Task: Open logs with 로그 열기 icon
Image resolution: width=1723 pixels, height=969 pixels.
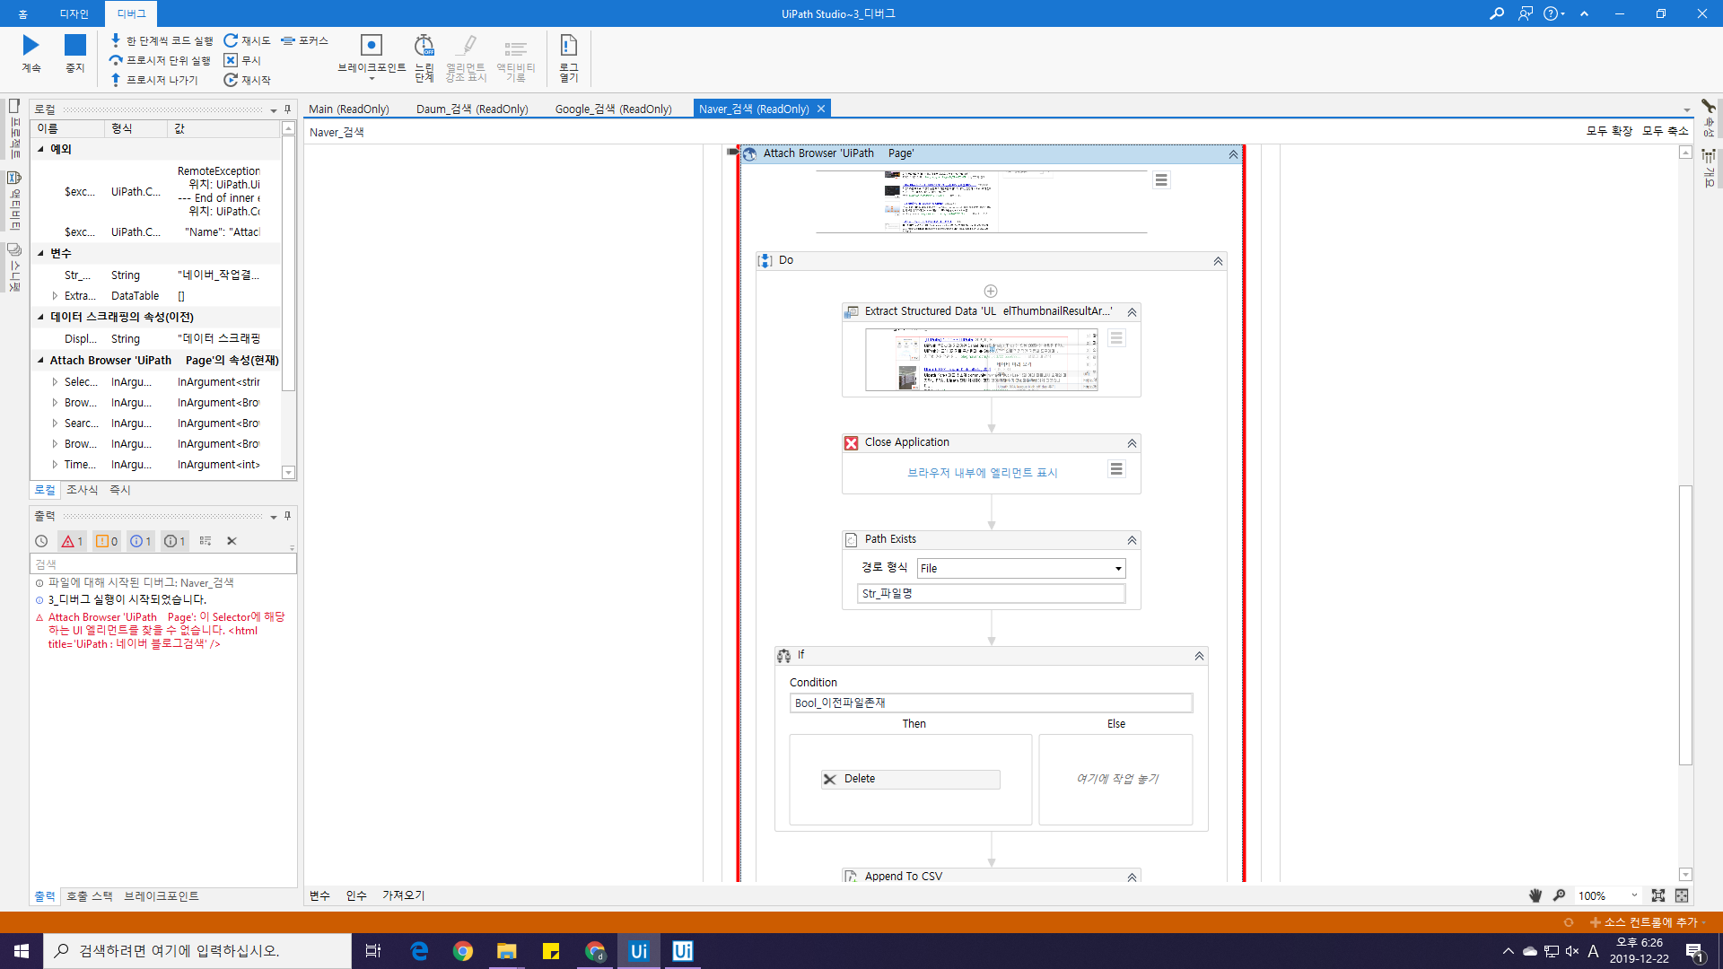Action: 568,46
